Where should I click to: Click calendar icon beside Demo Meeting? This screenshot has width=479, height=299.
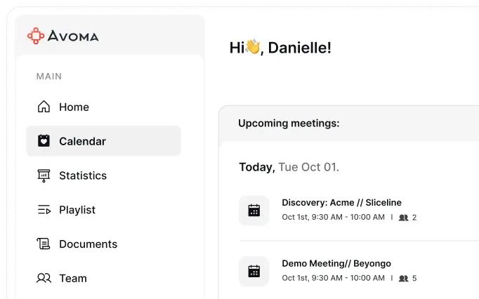click(254, 271)
